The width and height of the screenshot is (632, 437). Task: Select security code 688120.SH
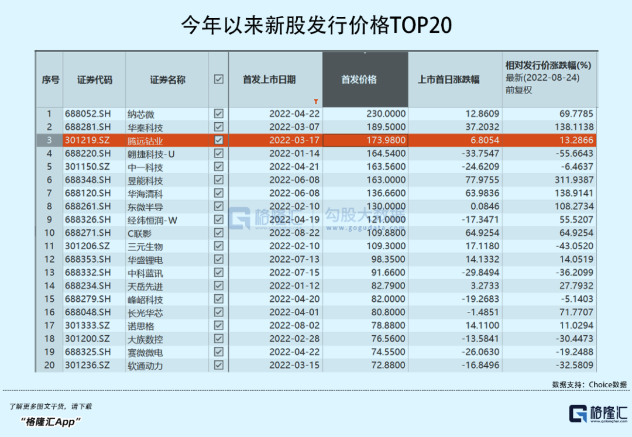pyautogui.click(x=87, y=193)
